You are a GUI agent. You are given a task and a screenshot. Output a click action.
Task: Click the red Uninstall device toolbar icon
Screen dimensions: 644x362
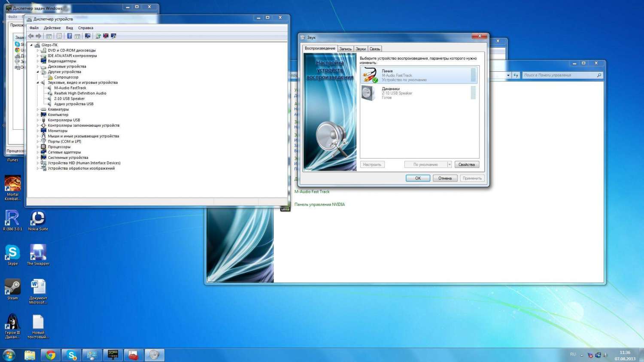(106, 36)
